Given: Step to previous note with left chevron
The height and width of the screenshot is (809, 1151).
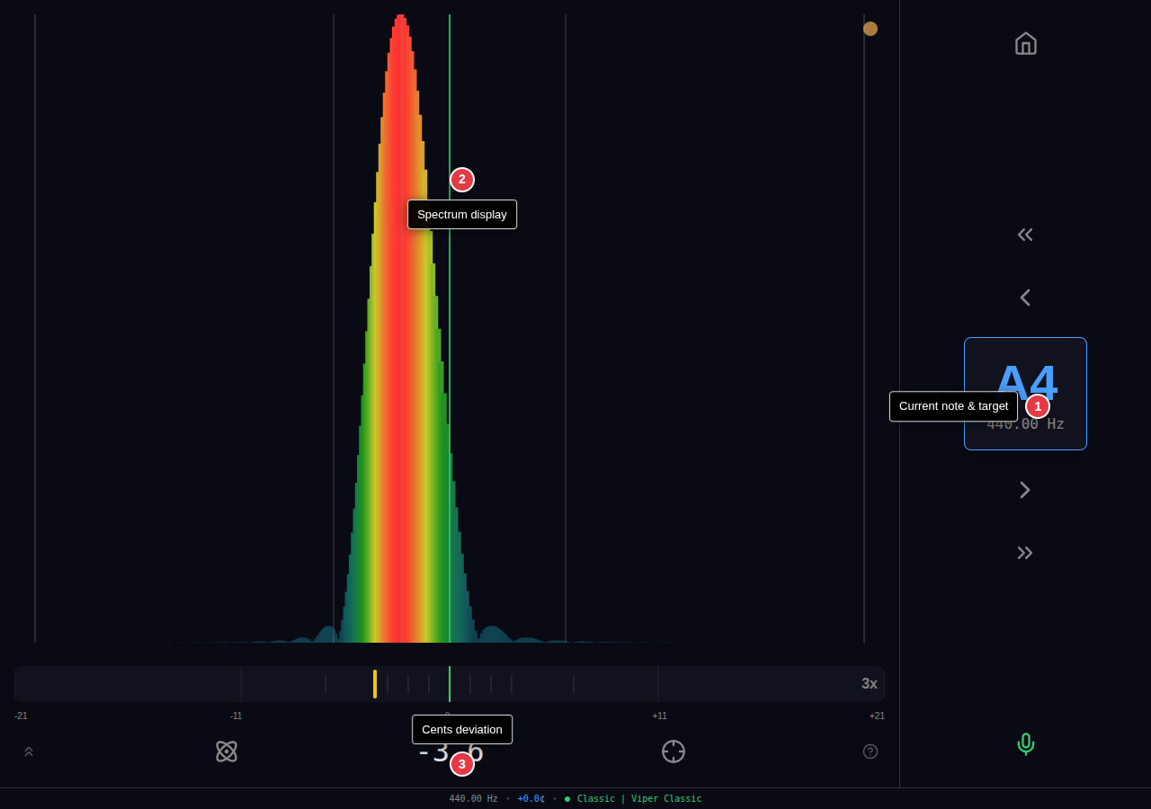Looking at the screenshot, I should point(1025,297).
